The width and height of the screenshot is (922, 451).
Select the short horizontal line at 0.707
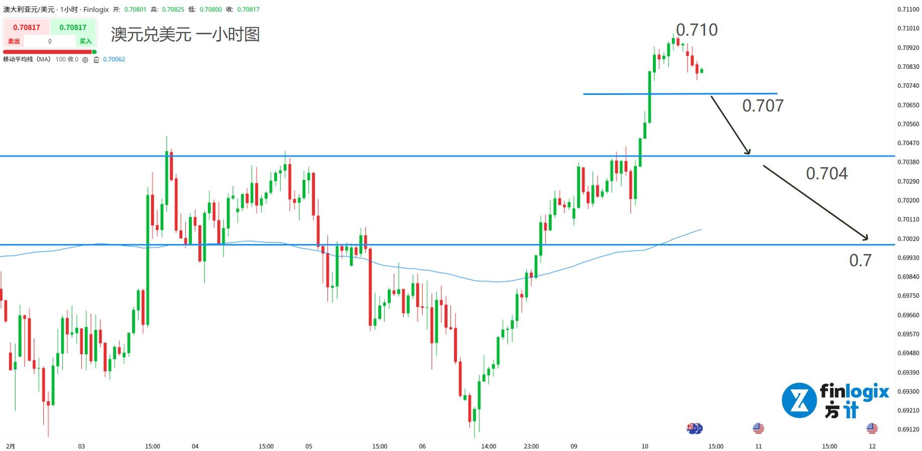(x=679, y=94)
